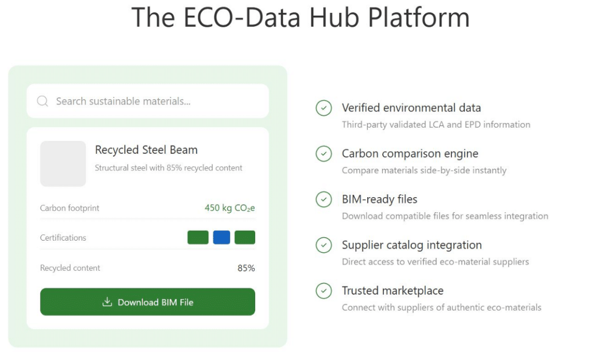Click checkmark icon beside Trusted marketplace
This screenshot has height=352, width=594.
(x=324, y=291)
